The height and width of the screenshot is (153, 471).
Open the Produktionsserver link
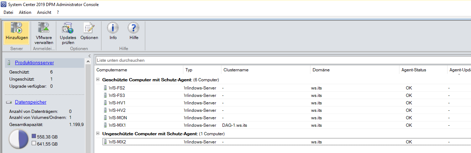pyautogui.click(x=35, y=63)
